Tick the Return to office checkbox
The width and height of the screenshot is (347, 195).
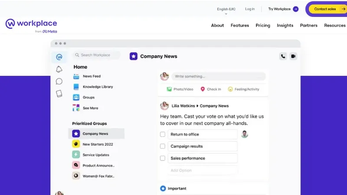(x=163, y=134)
